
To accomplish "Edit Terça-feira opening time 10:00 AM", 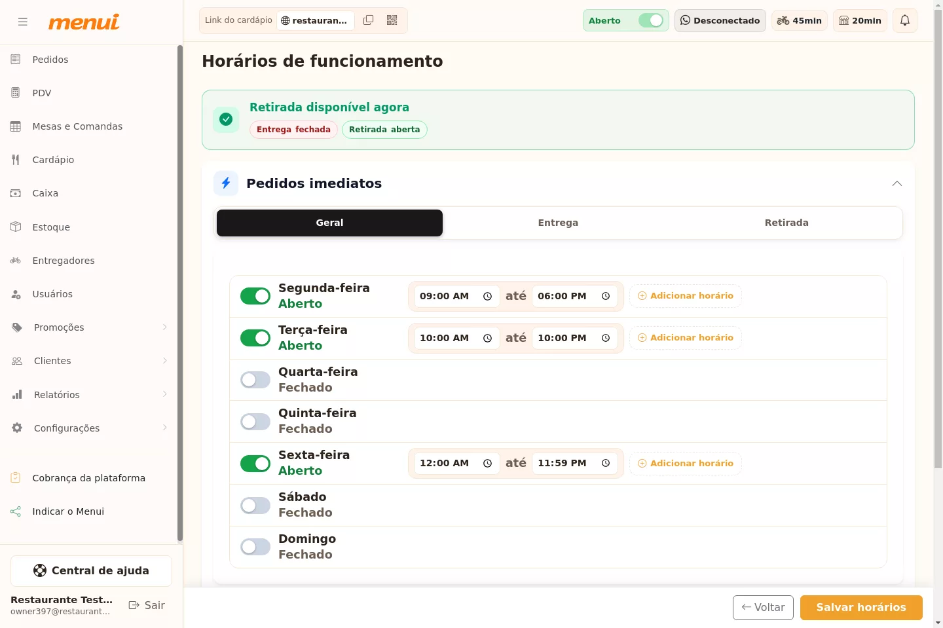I will coord(456,338).
